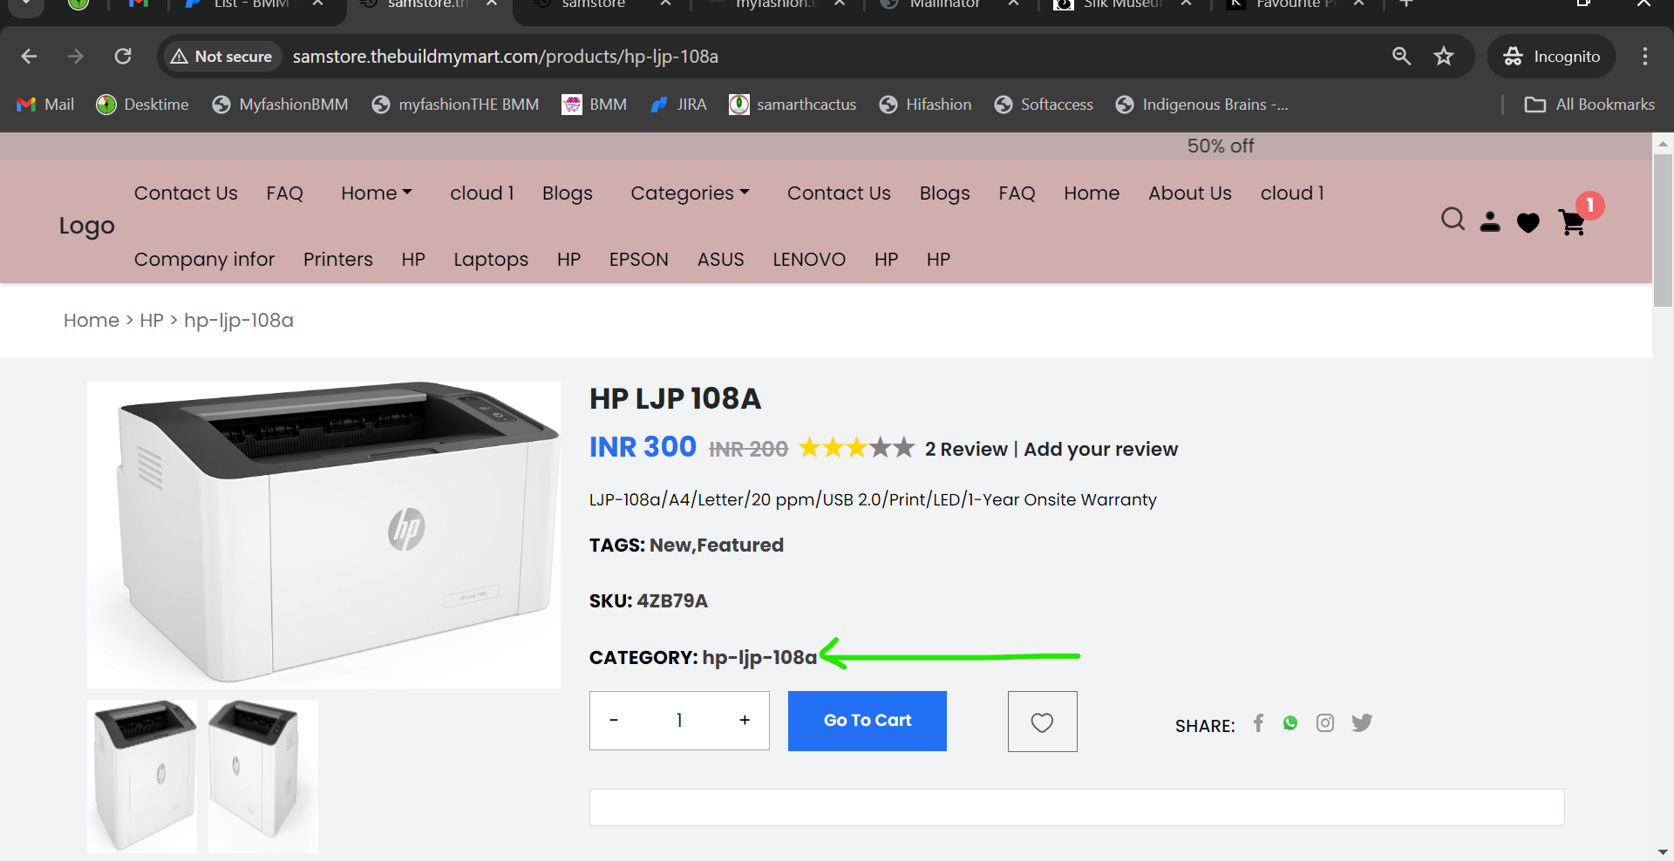Image resolution: width=1674 pixels, height=861 pixels.
Task: Open the Laptops menu item
Action: pos(491,260)
